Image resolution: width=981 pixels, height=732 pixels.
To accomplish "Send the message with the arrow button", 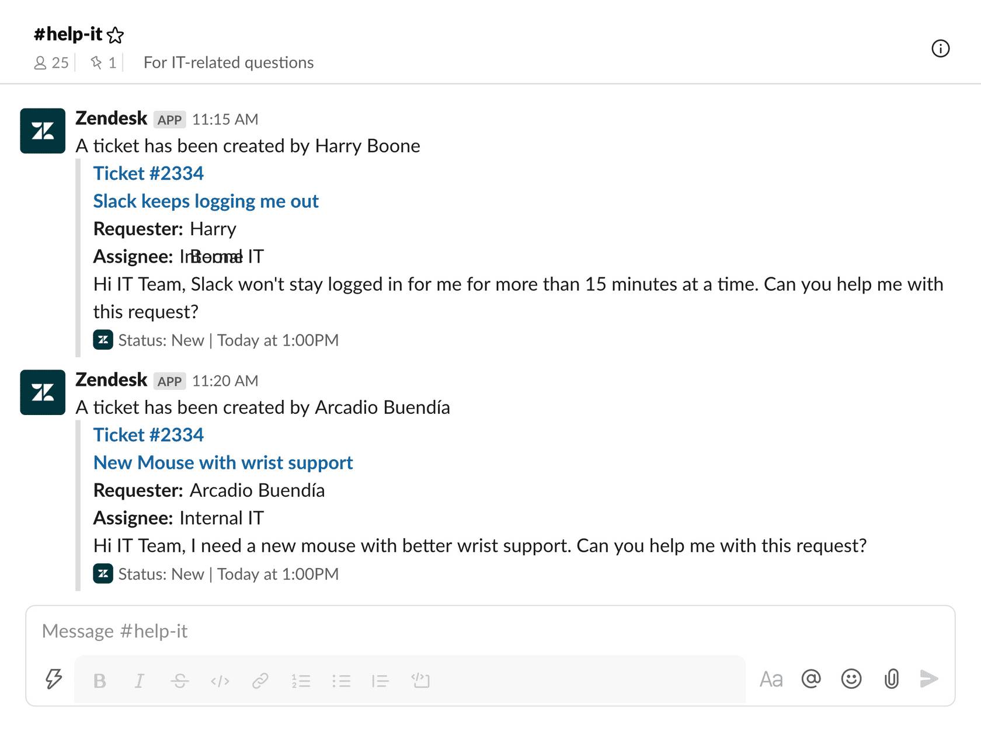I will coord(929,679).
